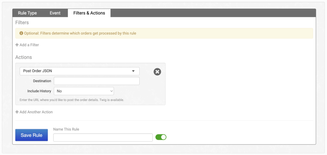Screen dimensions: 327x155
Task: Click the info icon in the yellow banner
Action: (21, 33)
